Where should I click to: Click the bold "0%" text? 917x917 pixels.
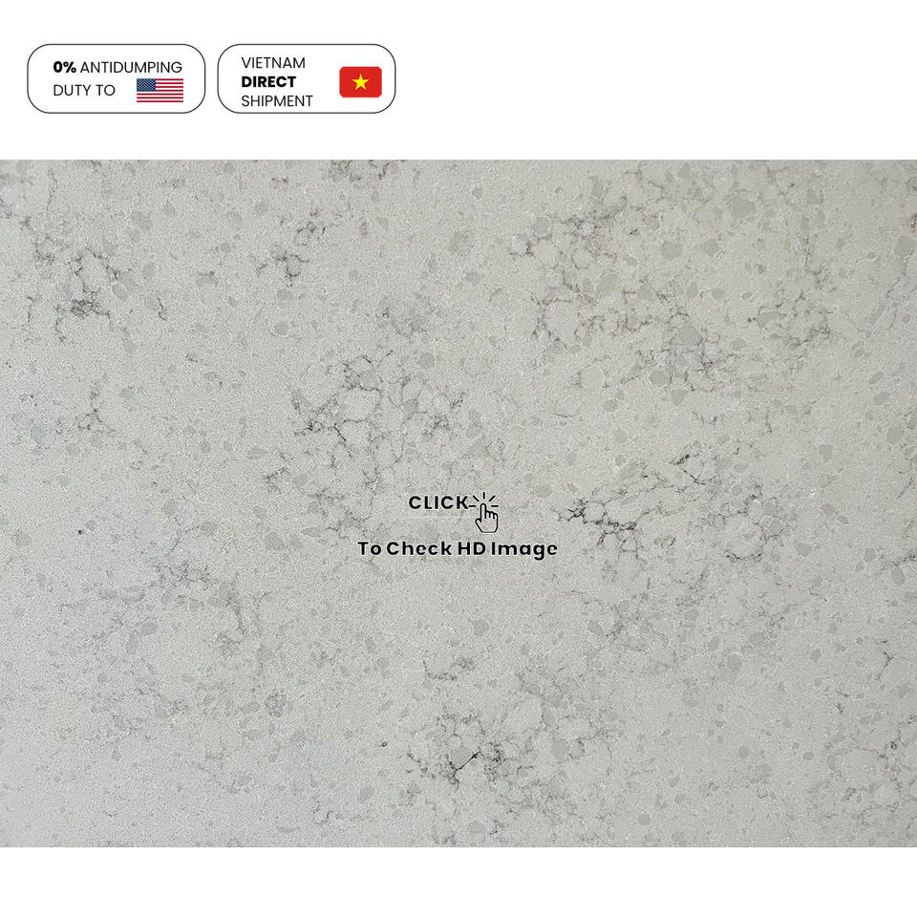point(64,67)
